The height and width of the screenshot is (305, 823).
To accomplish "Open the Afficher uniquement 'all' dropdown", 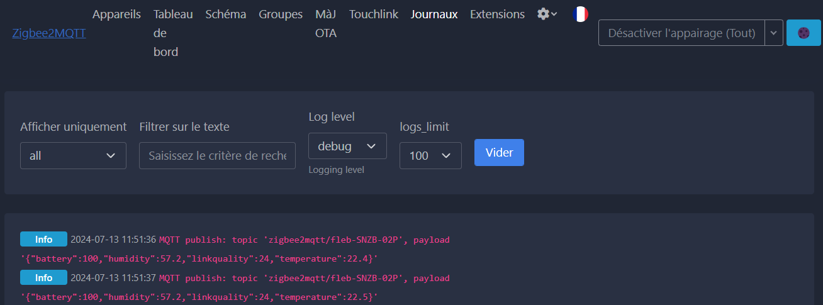I will pos(73,155).
